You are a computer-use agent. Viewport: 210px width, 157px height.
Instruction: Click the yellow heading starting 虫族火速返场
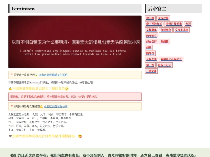point(45,136)
